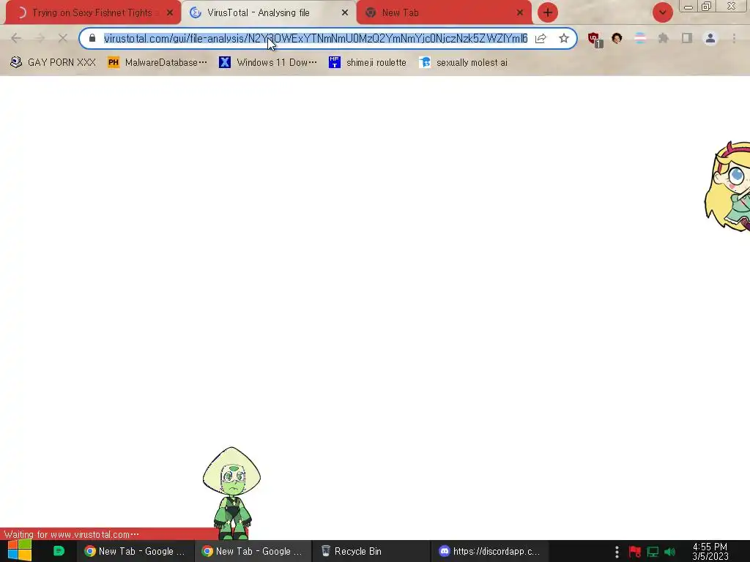This screenshot has height=562, width=750.
Task: Open the face avatar extension icon
Action: (617, 38)
